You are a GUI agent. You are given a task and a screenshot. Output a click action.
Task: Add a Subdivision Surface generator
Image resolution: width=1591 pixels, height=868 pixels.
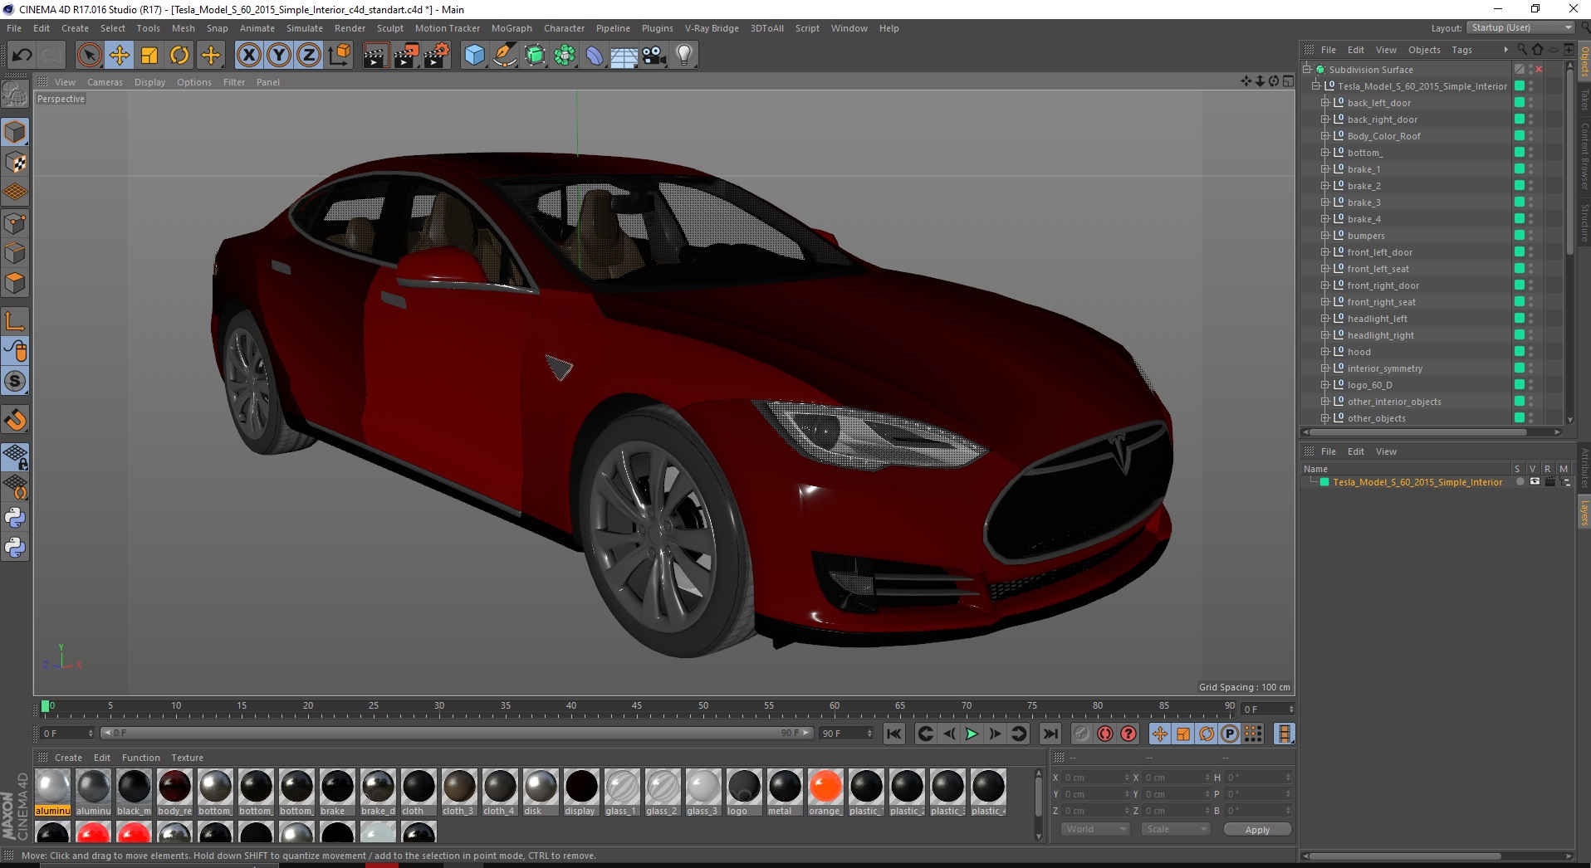pos(535,56)
